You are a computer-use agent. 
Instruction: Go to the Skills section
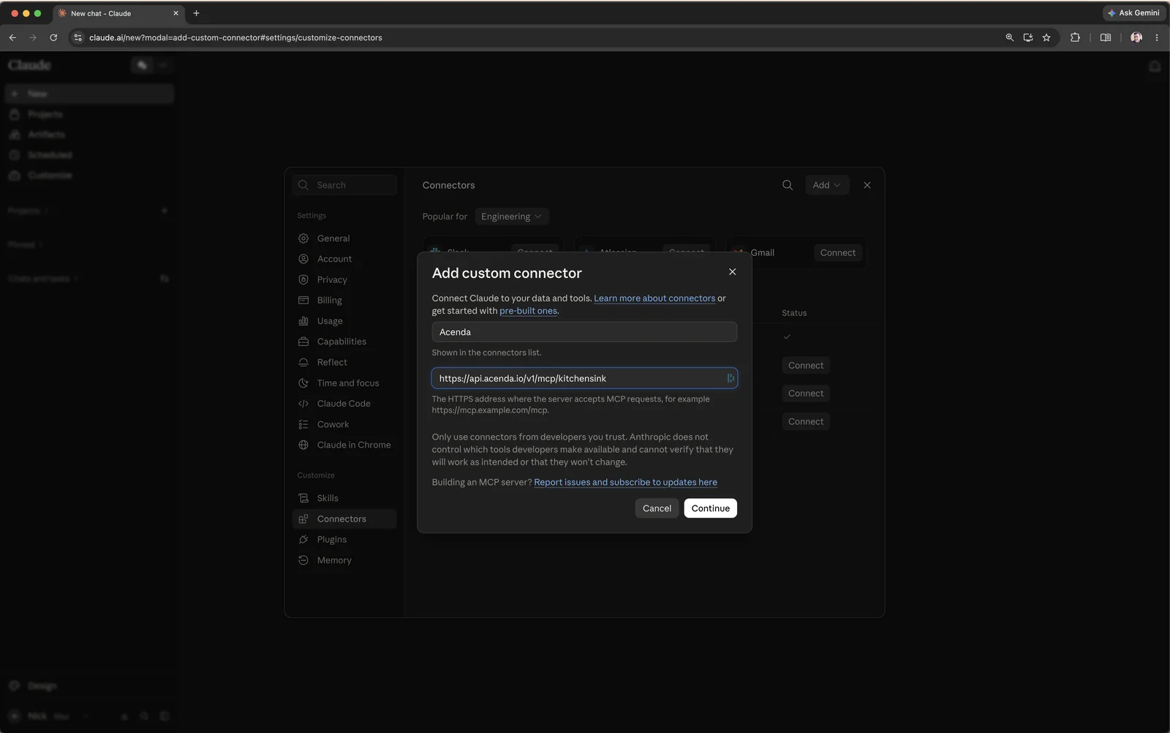pyautogui.click(x=344, y=498)
